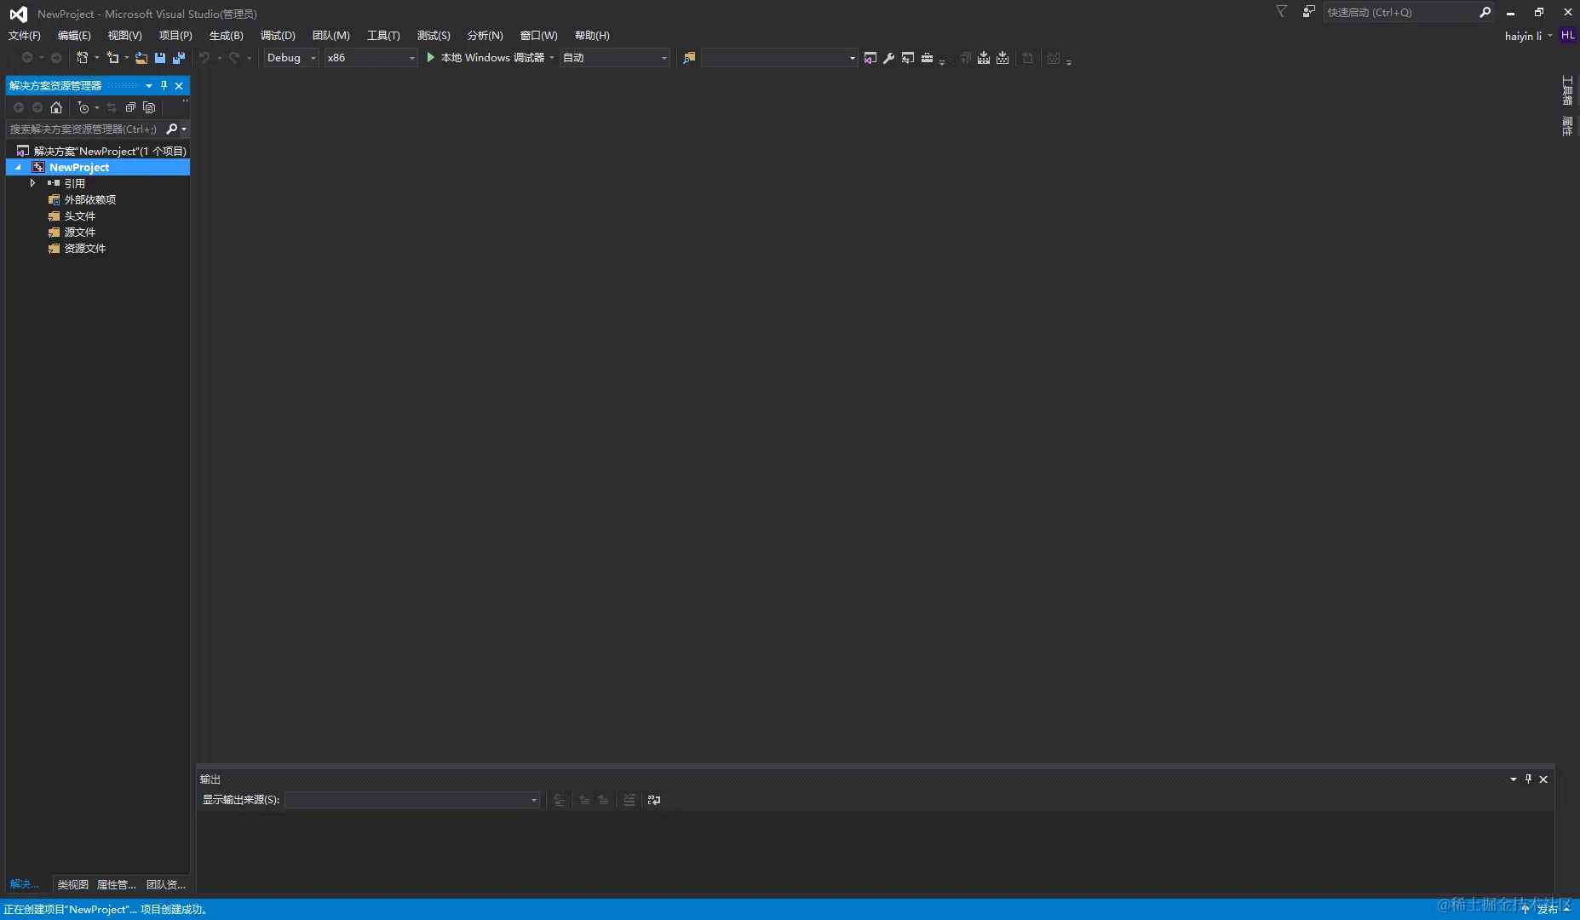This screenshot has height=920, width=1580.
Task: Open the 文件(F) menu
Action: click(25, 35)
